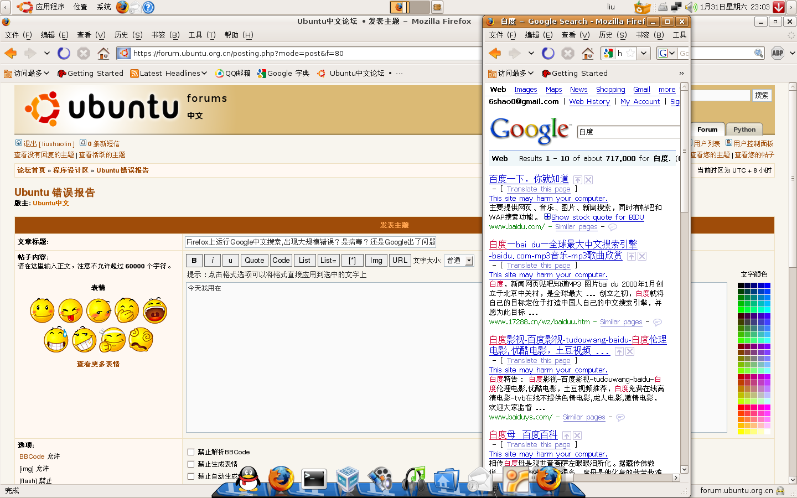Switch to the Python tab on forum page
The width and height of the screenshot is (797, 498).
click(x=744, y=129)
